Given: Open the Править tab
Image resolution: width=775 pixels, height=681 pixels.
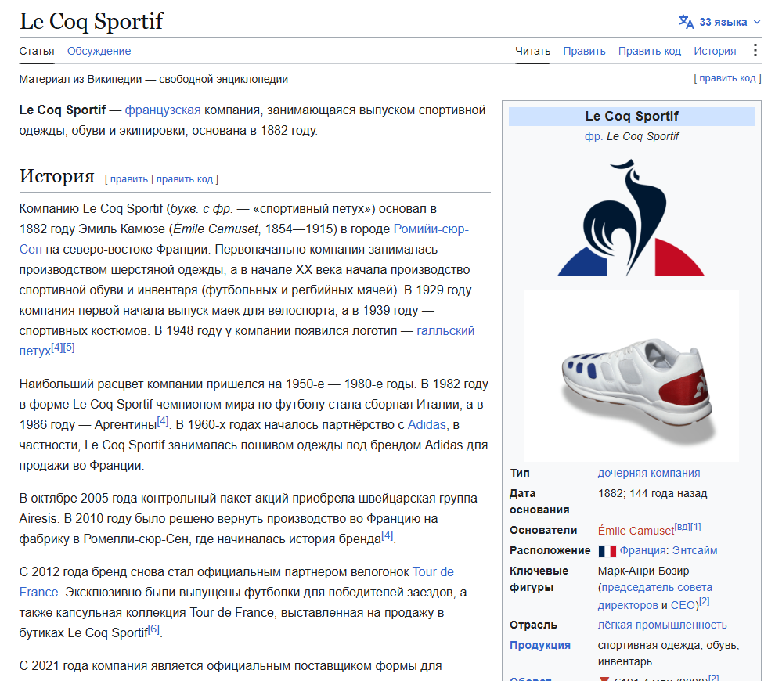Looking at the screenshot, I should (x=584, y=51).
